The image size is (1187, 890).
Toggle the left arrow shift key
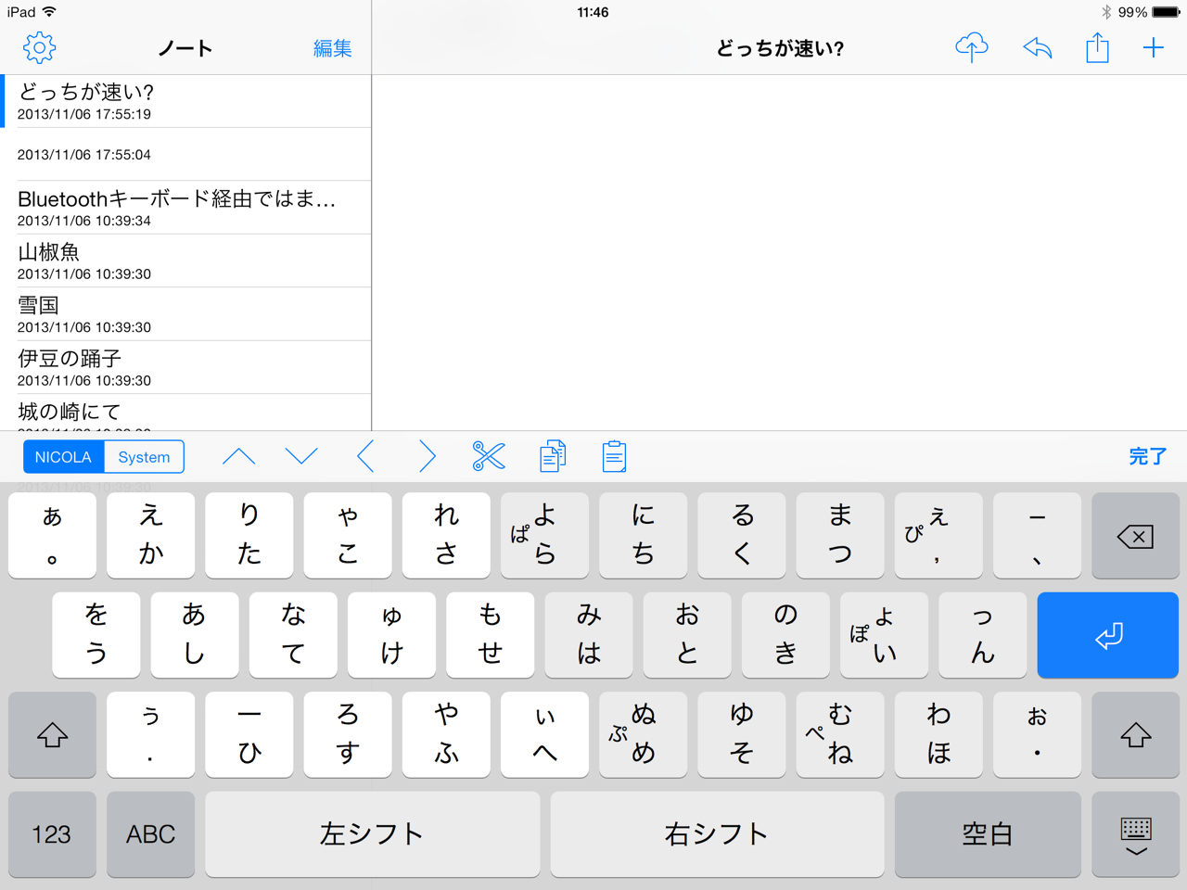click(52, 735)
